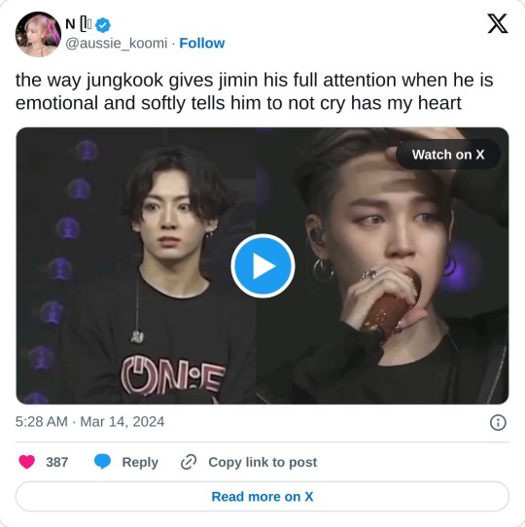
Task: Open the 5:28 AM Mar 14, 2024 timestamp
Action: [89, 421]
